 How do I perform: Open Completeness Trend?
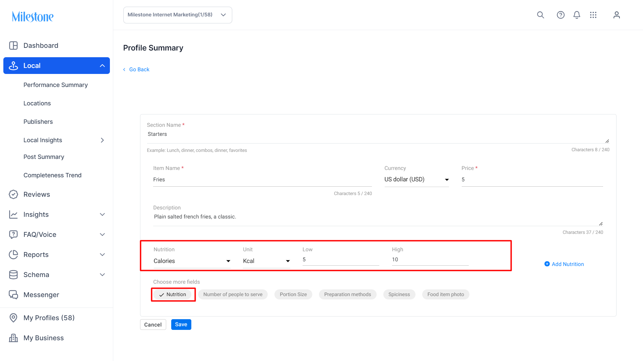click(53, 175)
